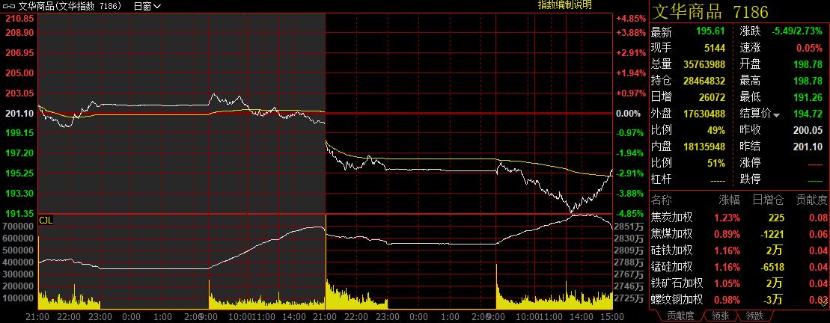
Task: Click the 0.00% percent axis label
Action: 629,113
